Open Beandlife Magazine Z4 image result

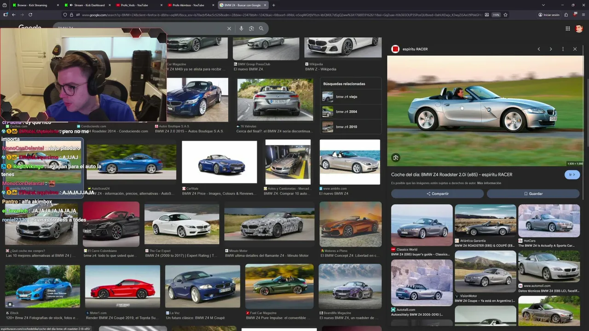(350, 287)
